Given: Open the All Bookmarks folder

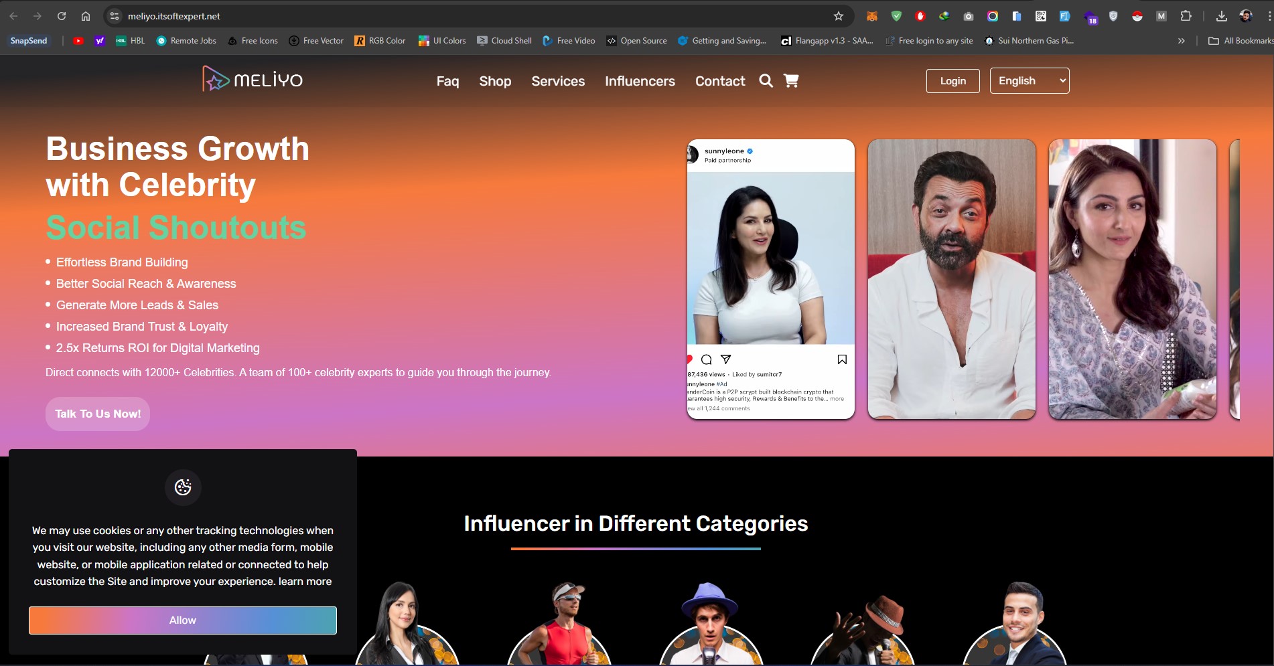Looking at the screenshot, I should pyautogui.click(x=1241, y=41).
